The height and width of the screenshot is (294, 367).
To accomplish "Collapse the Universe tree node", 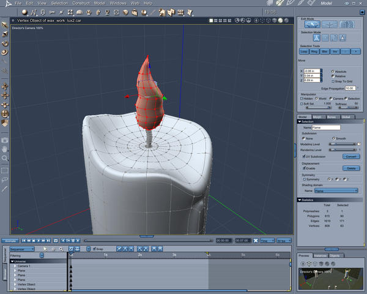I will pos(12,261).
